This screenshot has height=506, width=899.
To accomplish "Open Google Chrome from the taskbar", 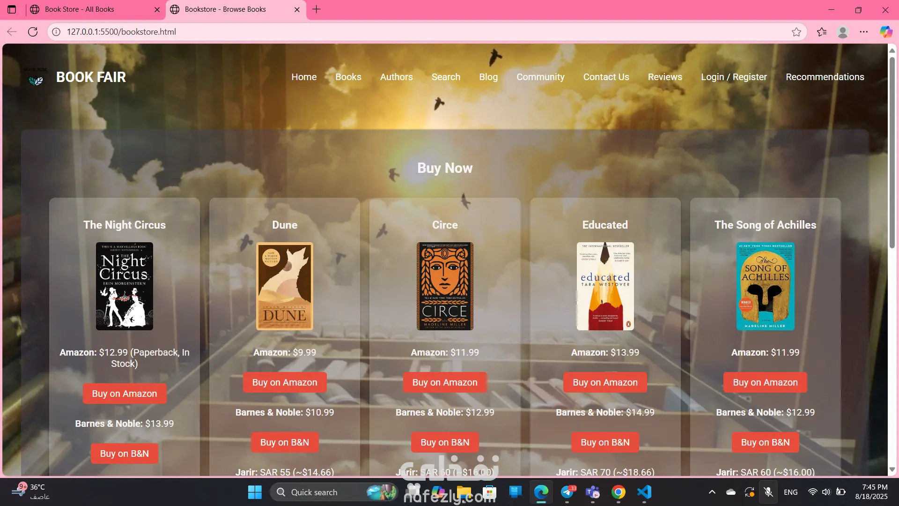I will click(619, 492).
